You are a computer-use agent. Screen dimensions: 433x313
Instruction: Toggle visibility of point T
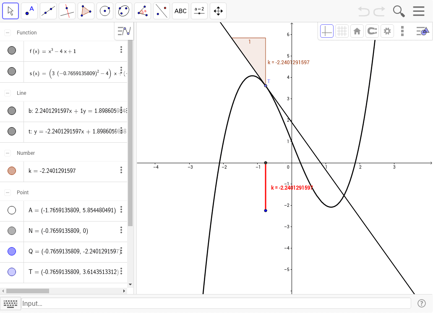(x=12, y=272)
